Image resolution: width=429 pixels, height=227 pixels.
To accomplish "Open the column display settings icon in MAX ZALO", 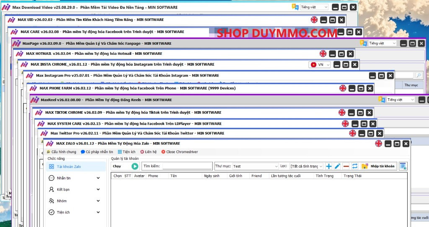I will (403, 166).
